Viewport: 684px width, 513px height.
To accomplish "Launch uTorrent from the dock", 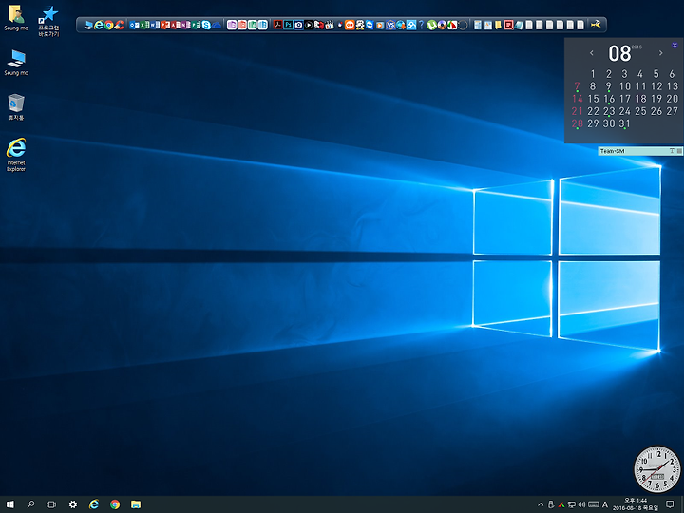I will point(431,25).
